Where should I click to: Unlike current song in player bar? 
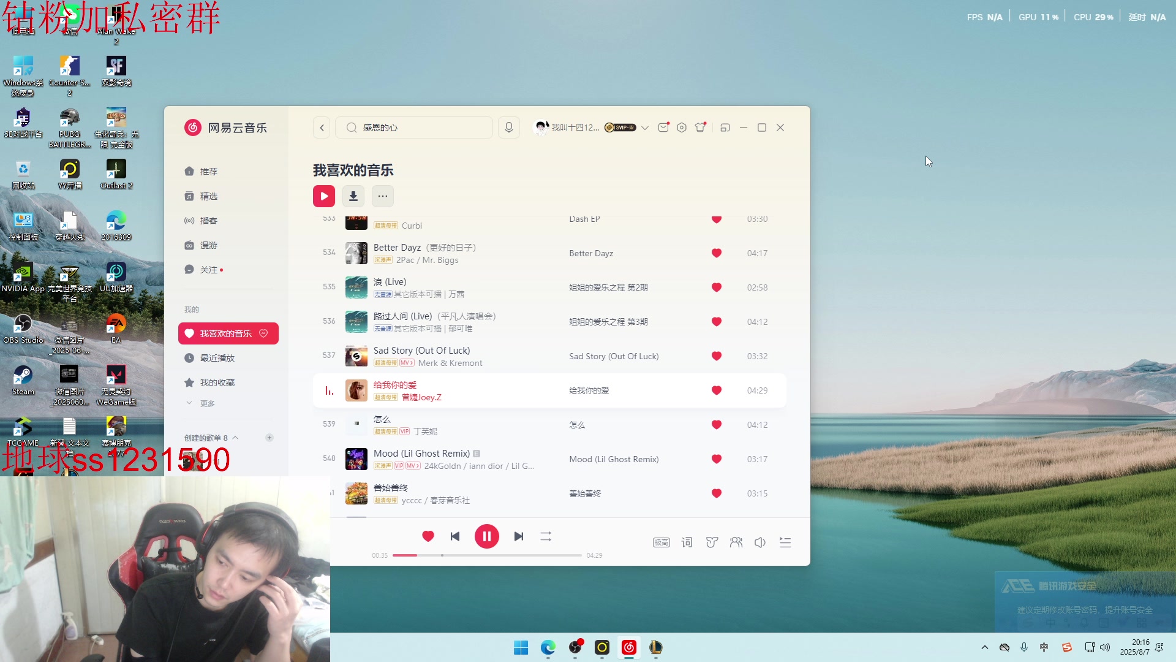pos(428,536)
